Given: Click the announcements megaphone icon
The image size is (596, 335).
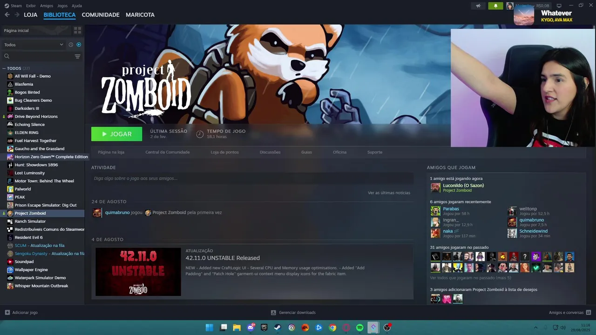Looking at the screenshot, I should 478,6.
